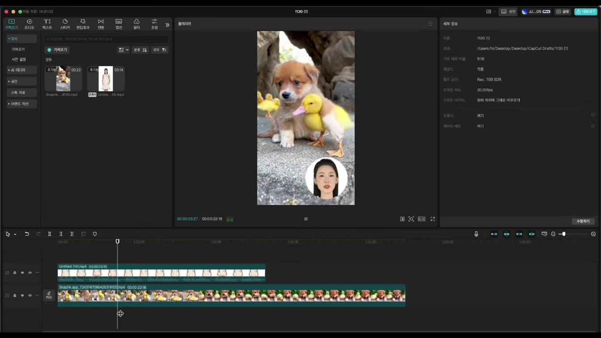Image resolution: width=601 pixels, height=338 pixels.
Task: Zoom out the timeline with minus icon
Action: 553,234
